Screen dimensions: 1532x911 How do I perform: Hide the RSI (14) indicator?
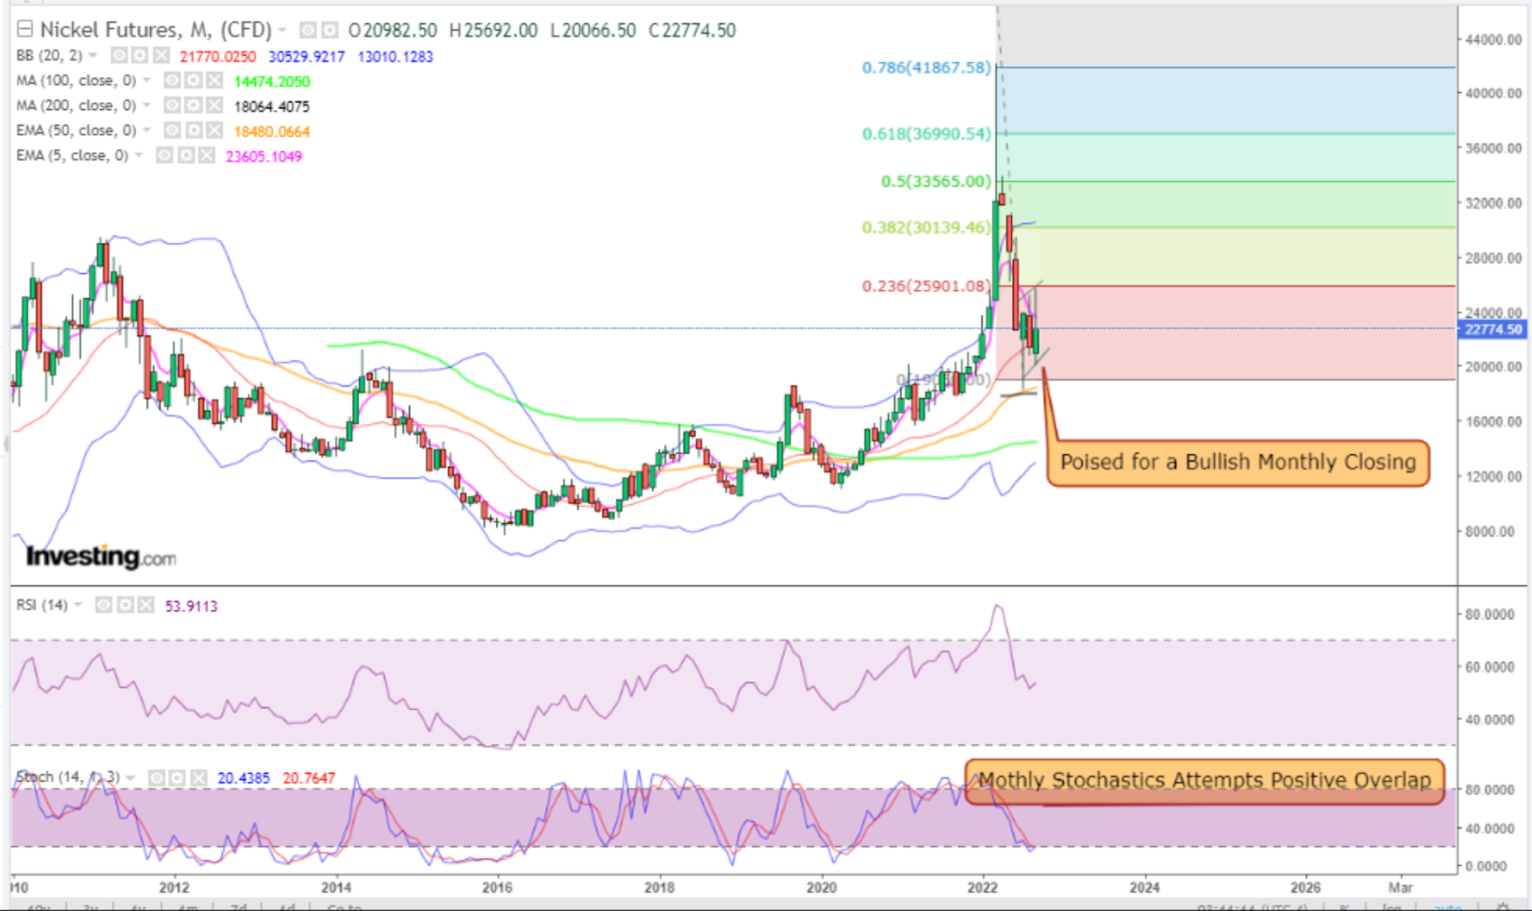pos(103,604)
